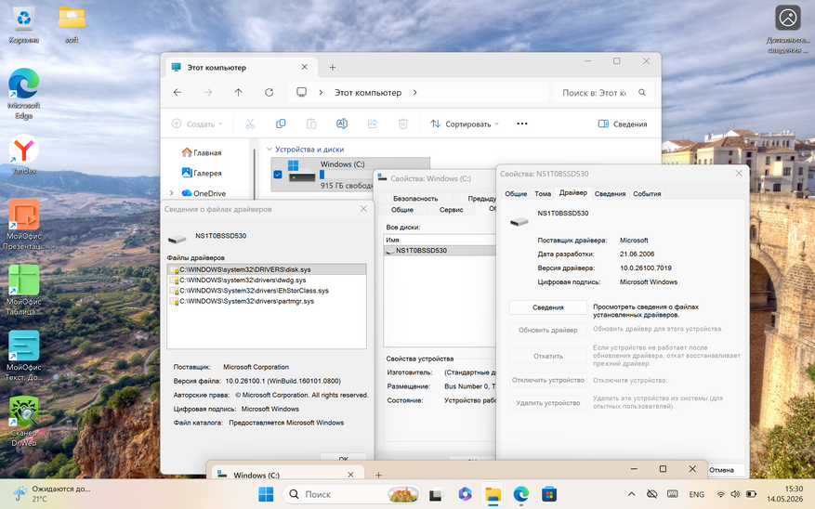Screen dimensions: 815x509
Task: Go up one folder with the Up arrow
Action: point(238,93)
